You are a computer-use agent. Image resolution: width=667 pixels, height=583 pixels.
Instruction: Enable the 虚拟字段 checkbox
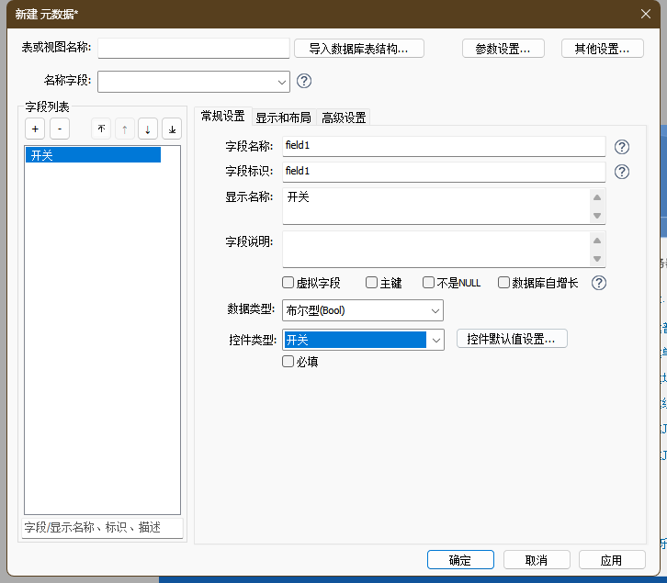[x=288, y=283]
